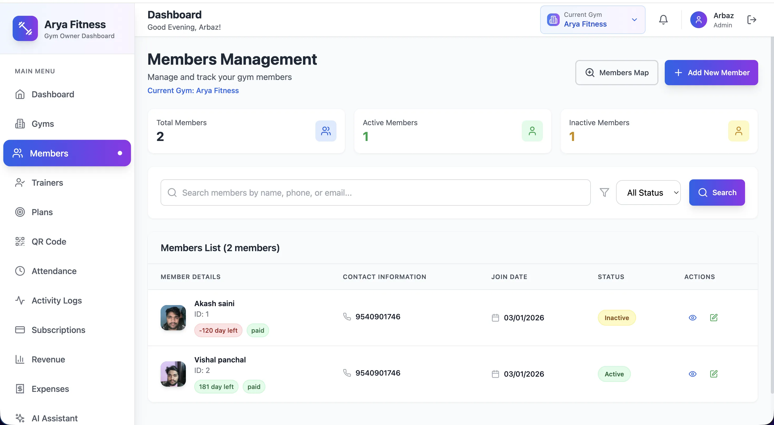Edit Akash saini's member record
774x425 pixels.
[x=714, y=317]
